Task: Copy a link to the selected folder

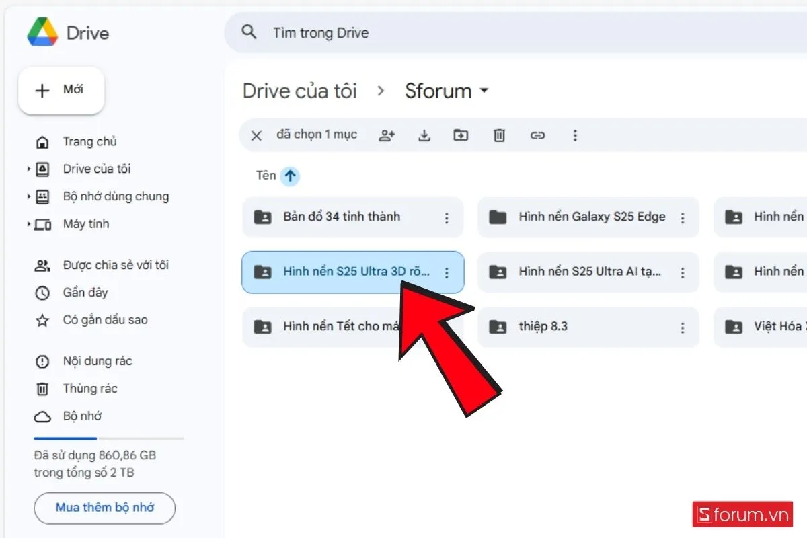Action: click(x=537, y=135)
